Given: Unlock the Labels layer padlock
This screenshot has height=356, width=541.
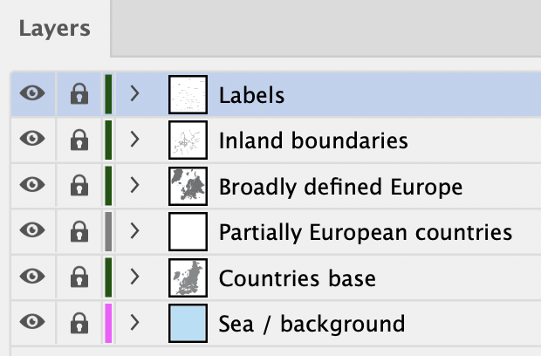Looking at the screenshot, I should [x=79, y=93].
